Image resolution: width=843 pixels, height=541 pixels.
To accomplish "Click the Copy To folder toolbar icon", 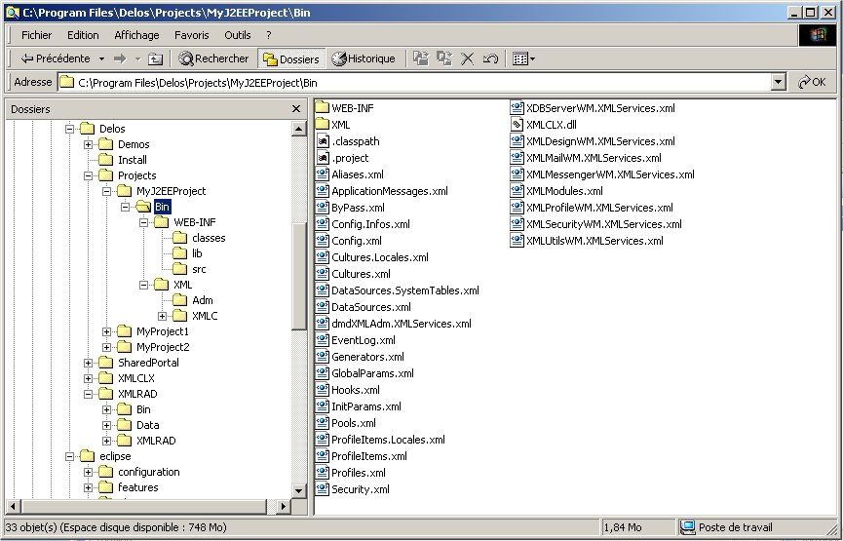I will click(444, 58).
